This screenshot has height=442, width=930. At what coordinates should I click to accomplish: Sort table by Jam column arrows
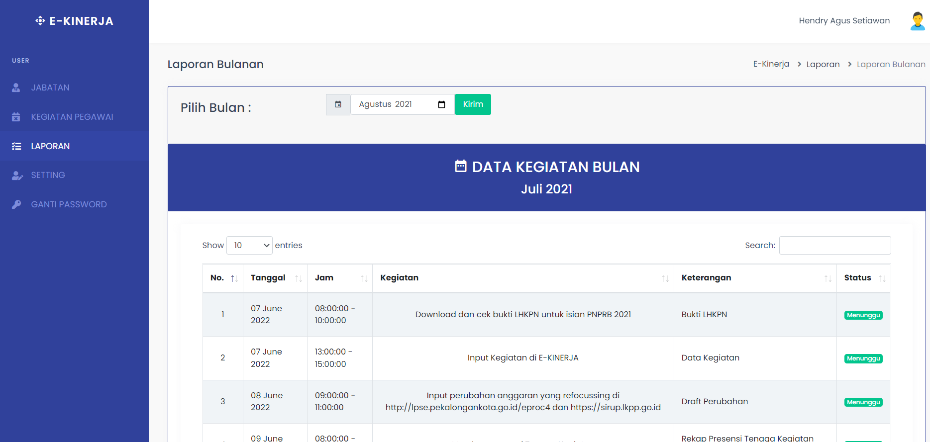364,278
